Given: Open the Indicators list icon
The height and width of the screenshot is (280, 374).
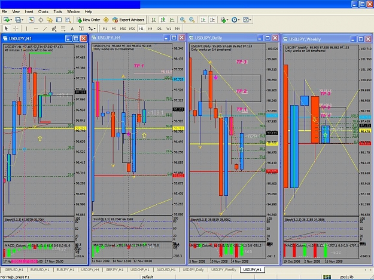Looking at the screenshot, I should point(223,20).
